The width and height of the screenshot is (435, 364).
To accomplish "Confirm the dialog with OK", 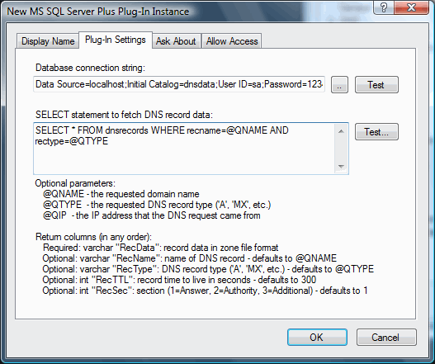I will 317,337.
